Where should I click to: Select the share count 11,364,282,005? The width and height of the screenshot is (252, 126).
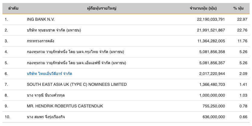pos(208,41)
